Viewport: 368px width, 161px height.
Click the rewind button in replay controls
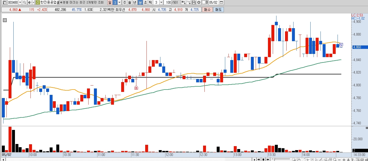coord(259,159)
